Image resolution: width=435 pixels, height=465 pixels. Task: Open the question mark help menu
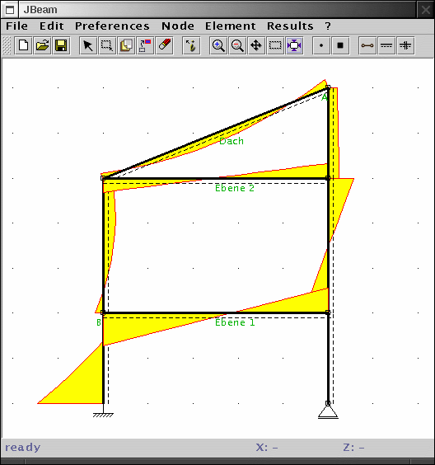(328, 26)
